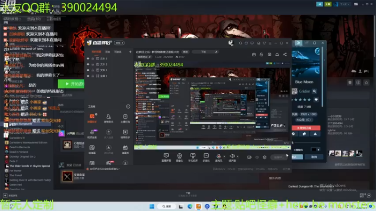Image resolution: width=376 pixels, height=211 pixels.
Task: Open the room manager assistant (房管助手)
Action: tap(109, 119)
